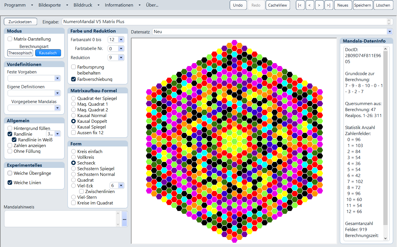
Task: Click the Neues button
Action: click(x=343, y=5)
